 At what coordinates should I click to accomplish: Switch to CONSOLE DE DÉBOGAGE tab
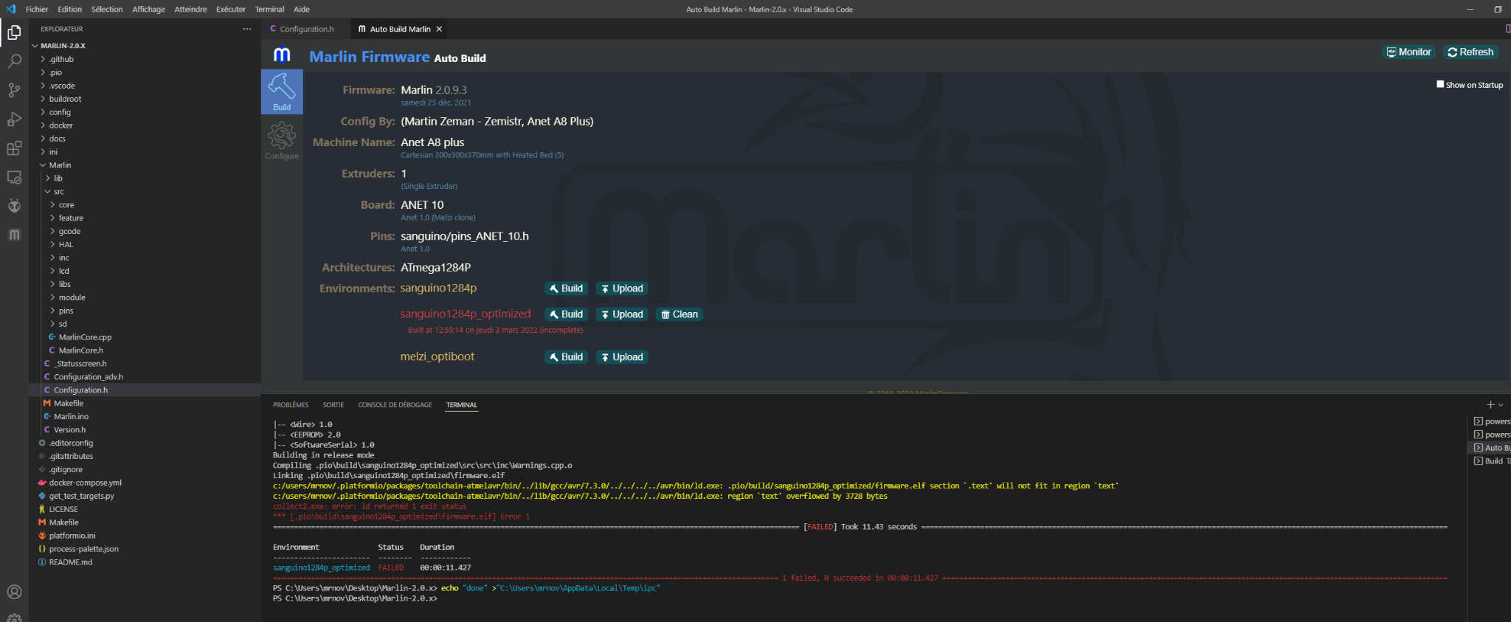point(395,405)
